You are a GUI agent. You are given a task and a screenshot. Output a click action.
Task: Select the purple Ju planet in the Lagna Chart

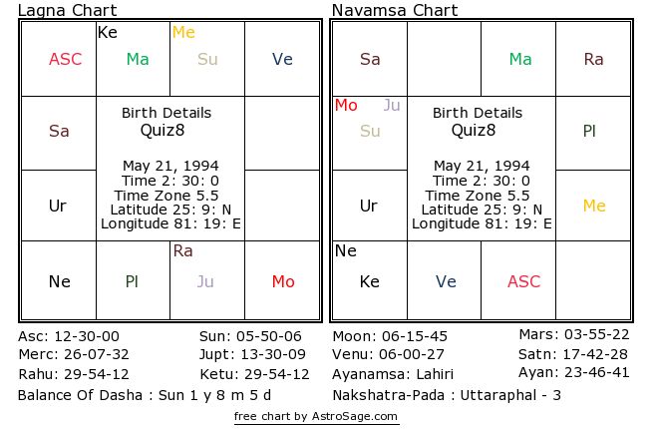tap(205, 282)
